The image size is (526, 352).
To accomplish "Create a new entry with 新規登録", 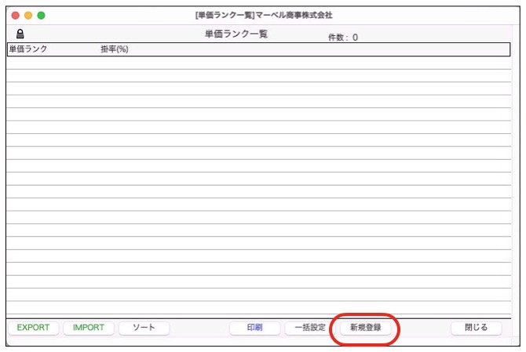I will point(365,328).
